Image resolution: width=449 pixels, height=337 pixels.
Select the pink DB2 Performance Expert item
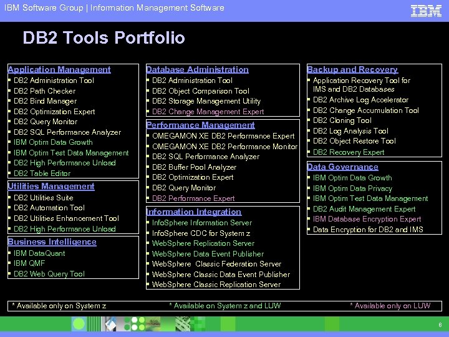tap(193, 198)
